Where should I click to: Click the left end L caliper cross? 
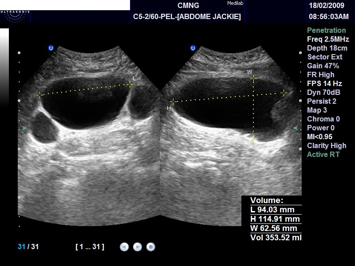click(x=39, y=95)
